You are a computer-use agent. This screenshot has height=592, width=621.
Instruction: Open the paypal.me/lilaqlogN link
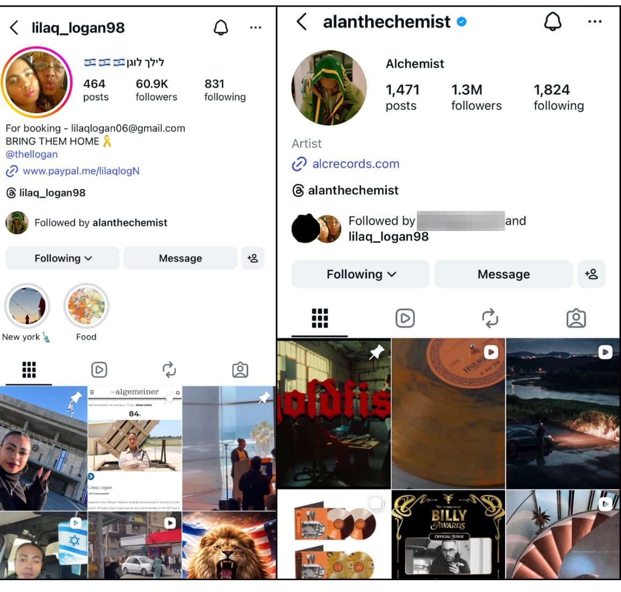[x=81, y=171]
